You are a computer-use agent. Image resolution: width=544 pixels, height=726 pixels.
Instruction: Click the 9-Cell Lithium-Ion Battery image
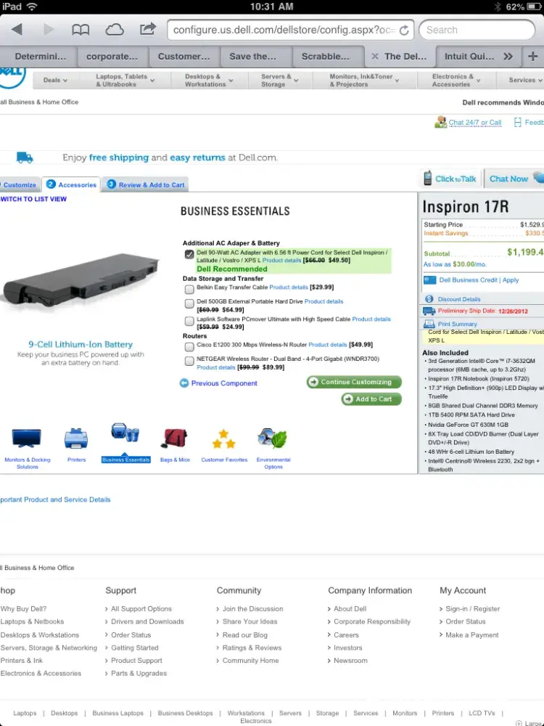coord(80,282)
